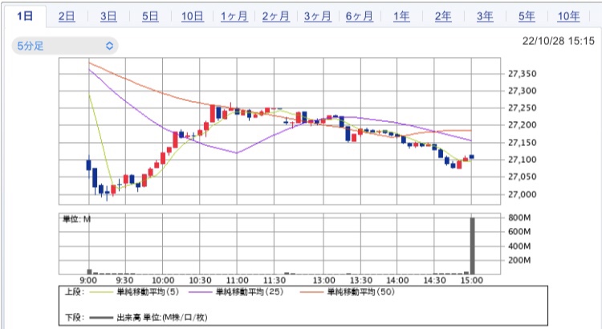Click the 単位: M volume label

[77, 219]
